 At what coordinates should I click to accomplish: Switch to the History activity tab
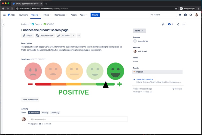click(45, 113)
